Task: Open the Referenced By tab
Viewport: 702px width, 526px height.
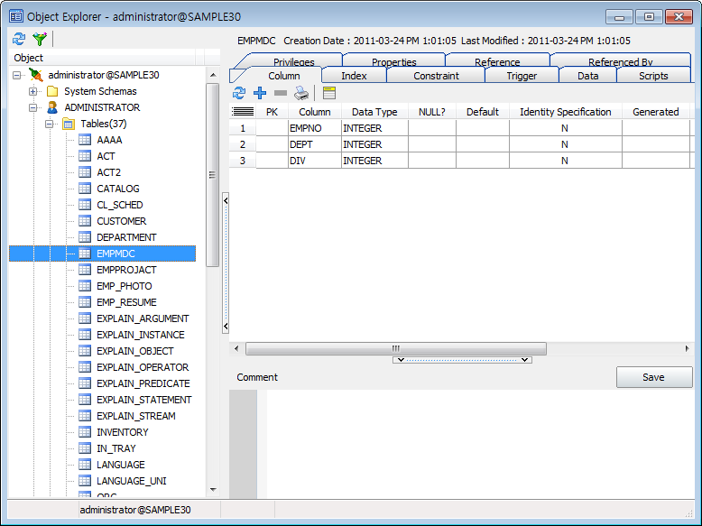Action: click(x=620, y=61)
